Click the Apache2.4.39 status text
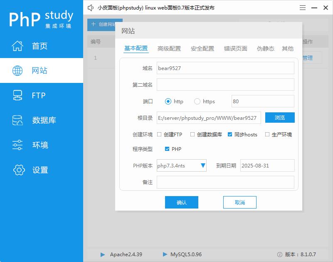This screenshot has width=333, height=262. click(126, 255)
